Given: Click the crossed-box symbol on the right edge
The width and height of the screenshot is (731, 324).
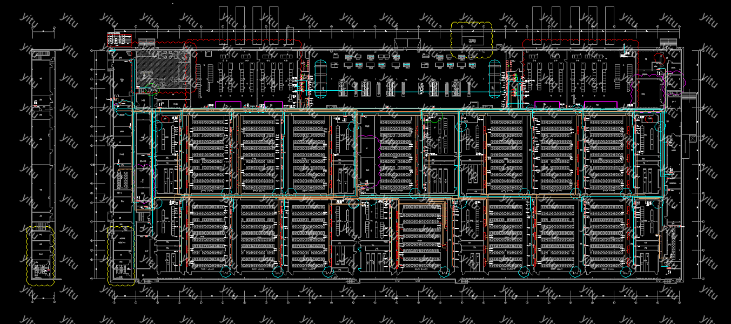Looking at the screenshot, I should pos(693,139).
